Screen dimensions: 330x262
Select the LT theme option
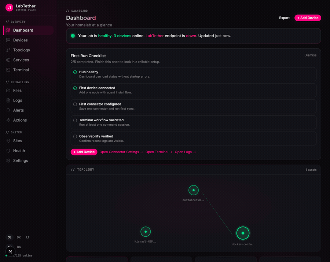[x=28, y=237]
